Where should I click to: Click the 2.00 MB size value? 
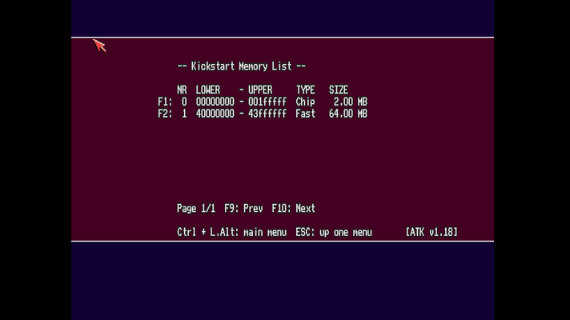click(351, 102)
